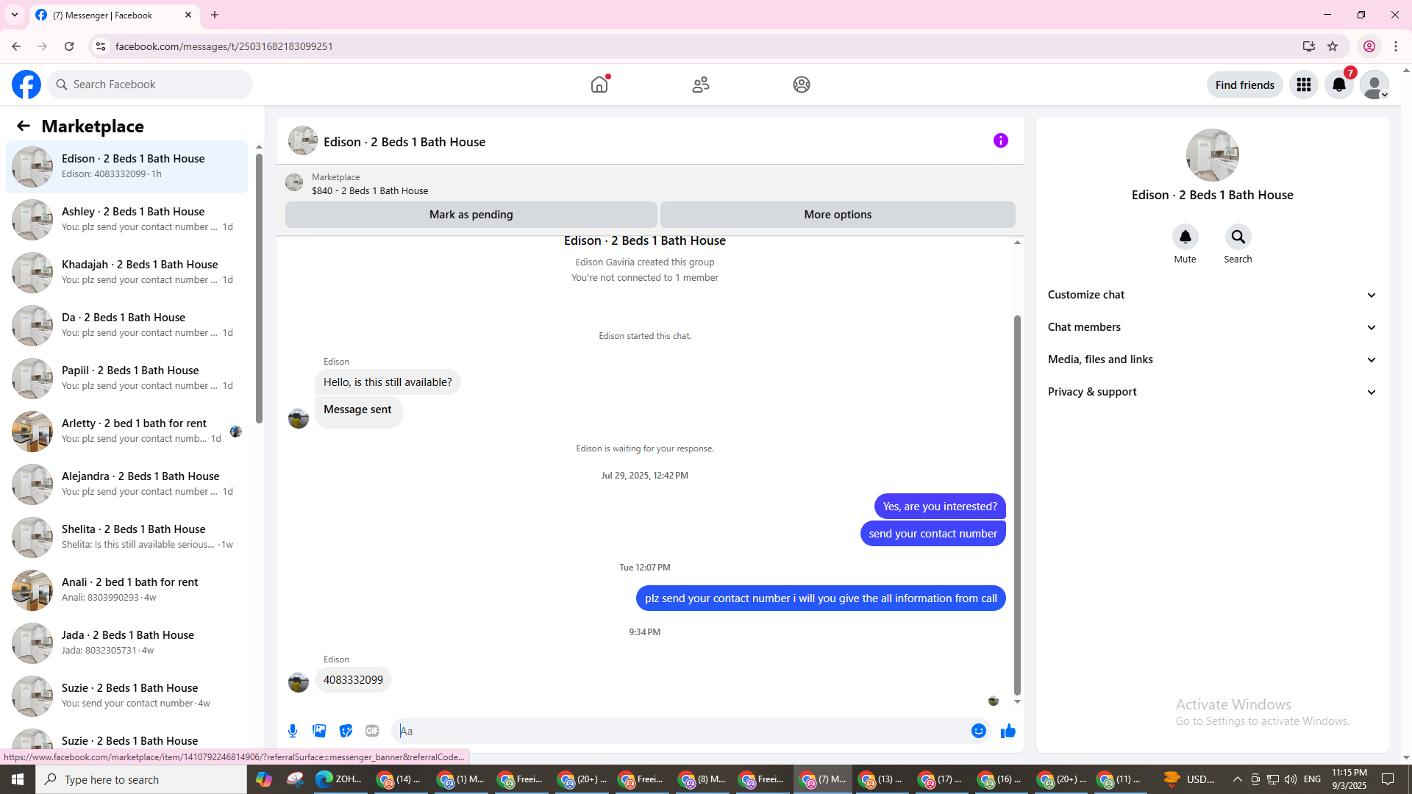Click the 'Yes, are you interested?' message bubble

[940, 507]
